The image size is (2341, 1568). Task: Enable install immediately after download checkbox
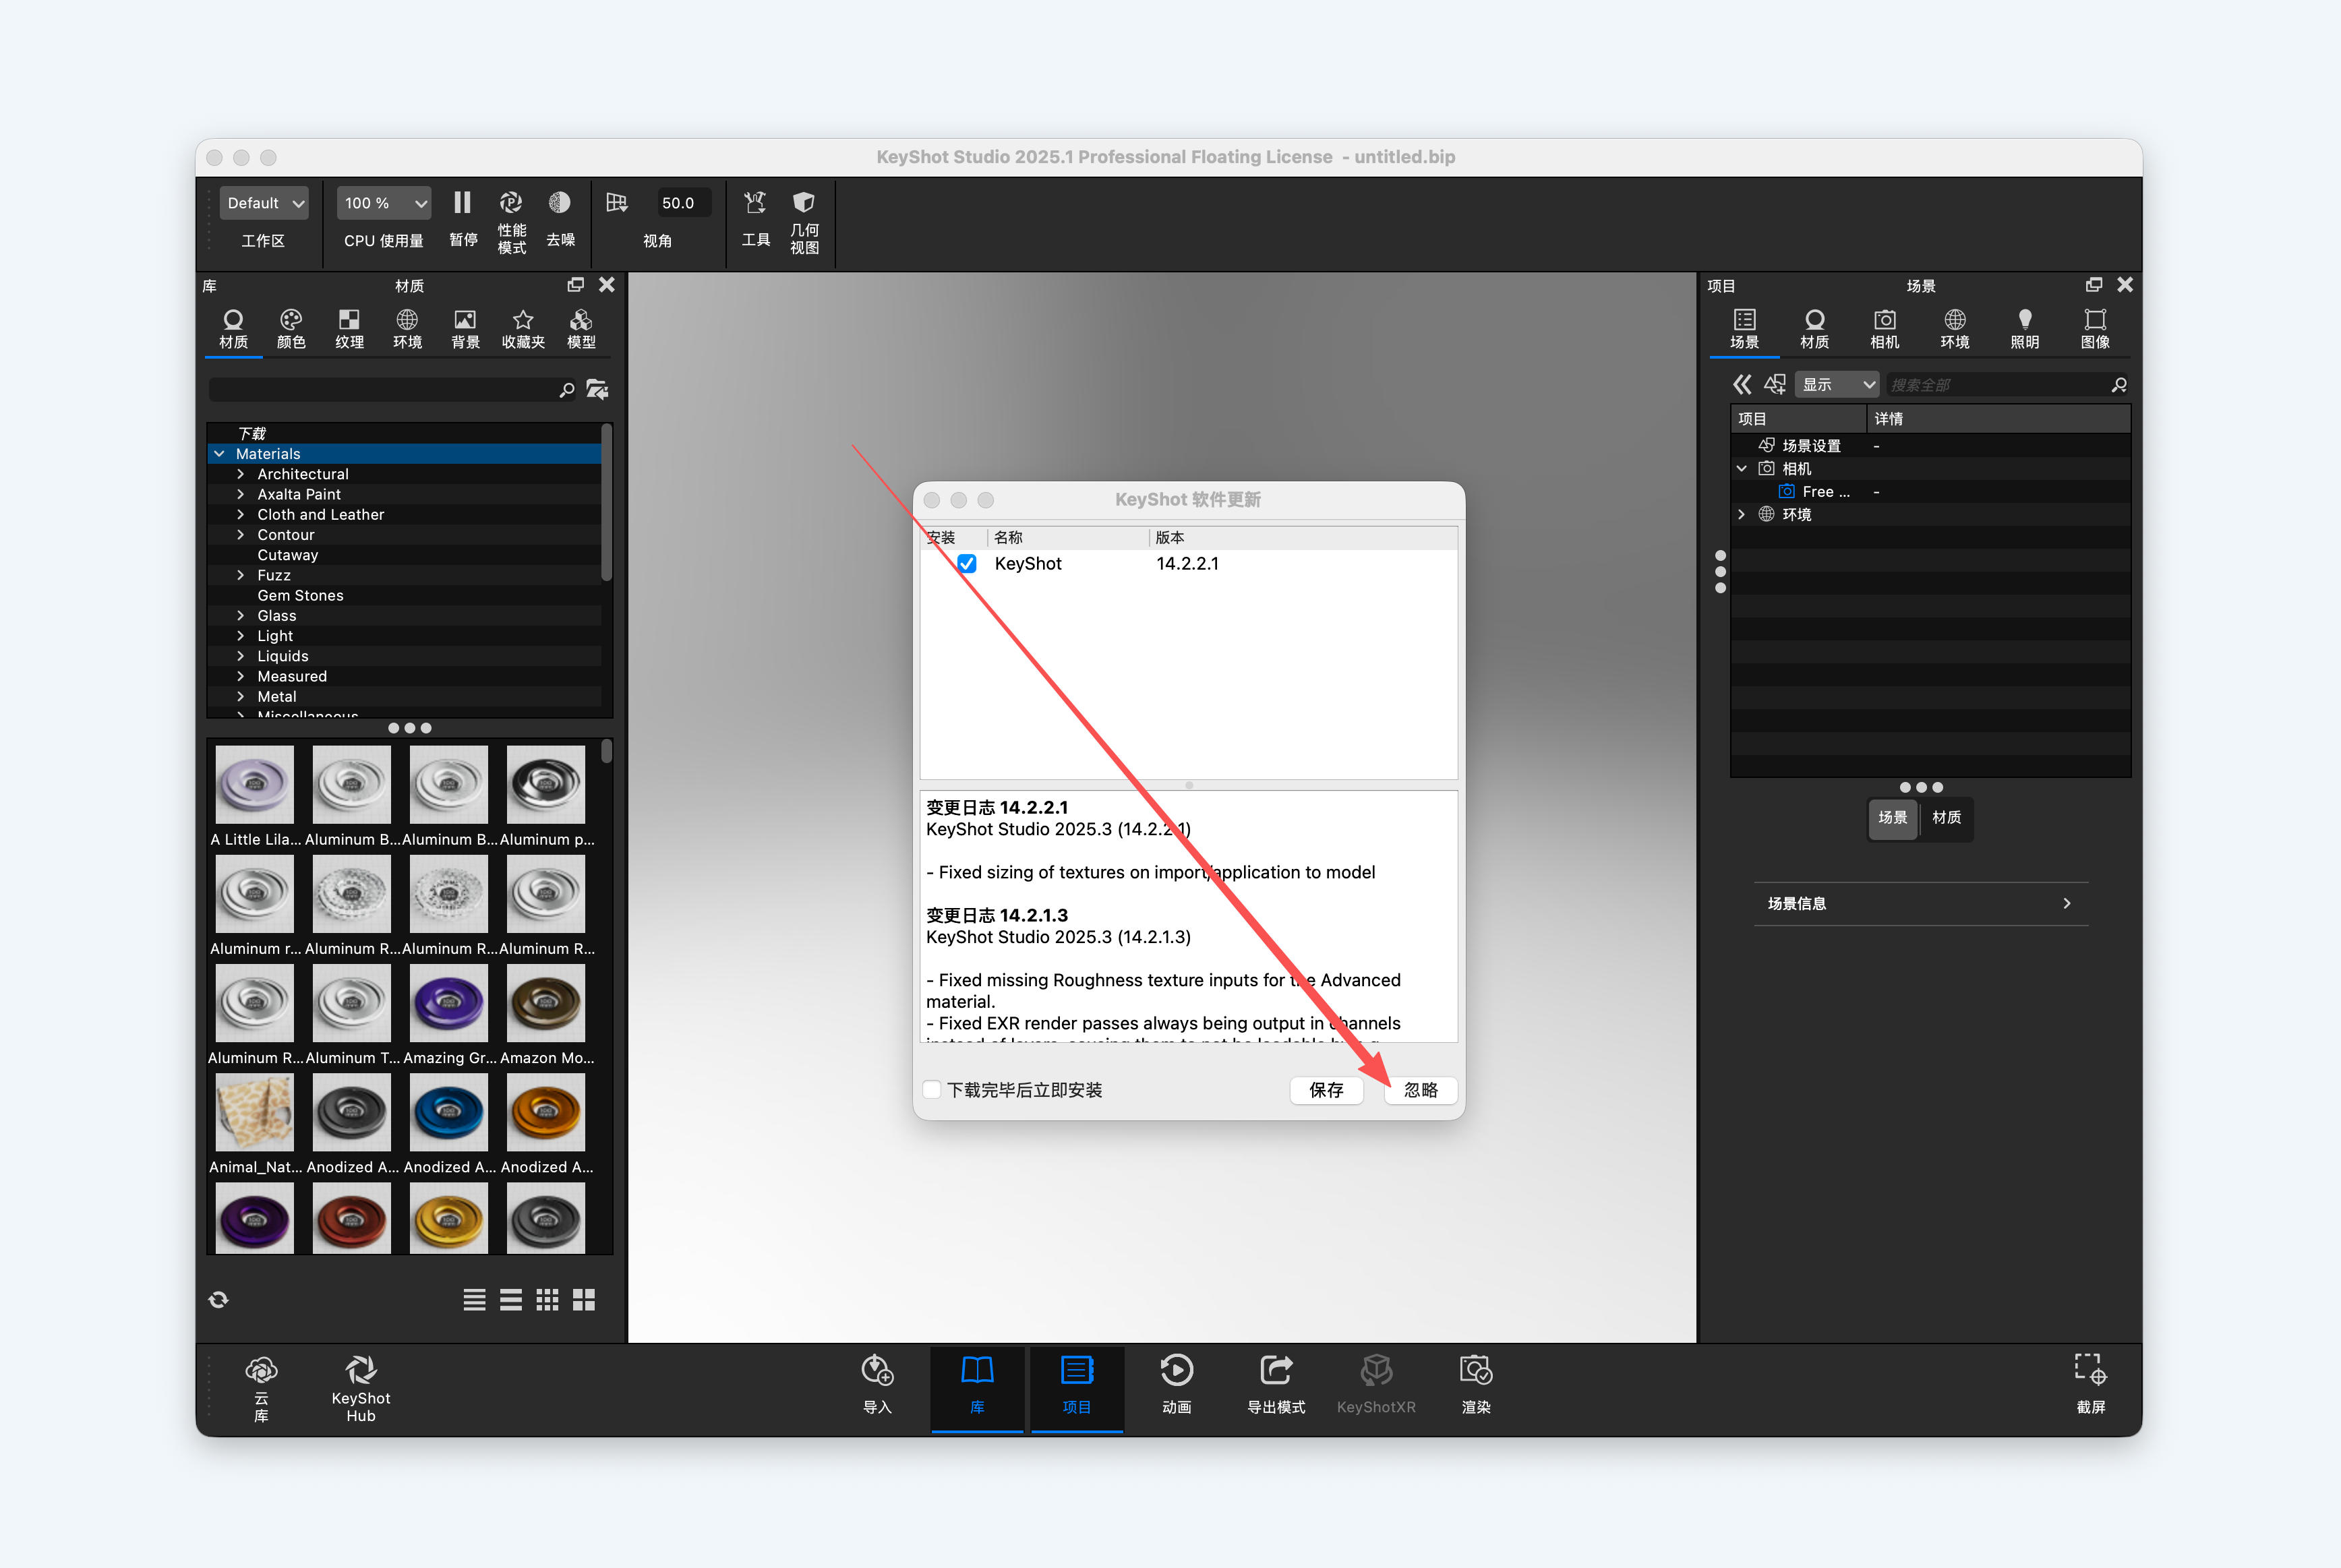pos(932,1090)
